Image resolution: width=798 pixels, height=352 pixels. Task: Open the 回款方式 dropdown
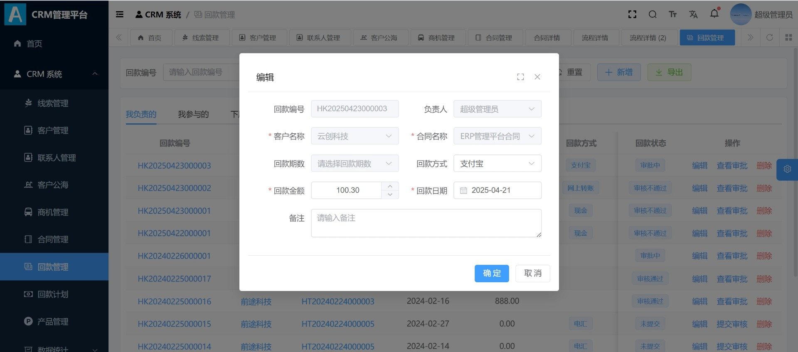[497, 164]
